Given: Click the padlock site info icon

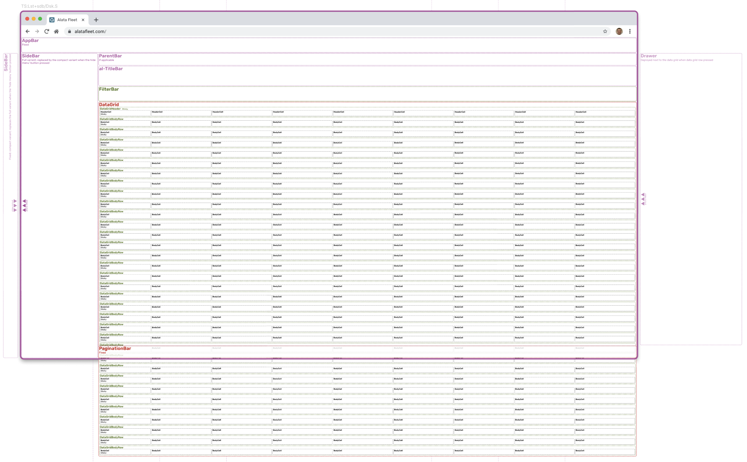Looking at the screenshot, I should (70, 32).
